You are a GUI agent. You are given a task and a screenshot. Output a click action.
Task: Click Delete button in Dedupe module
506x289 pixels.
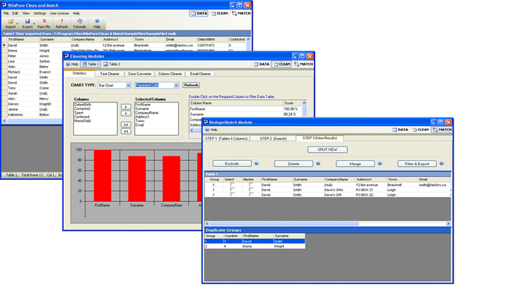click(294, 164)
